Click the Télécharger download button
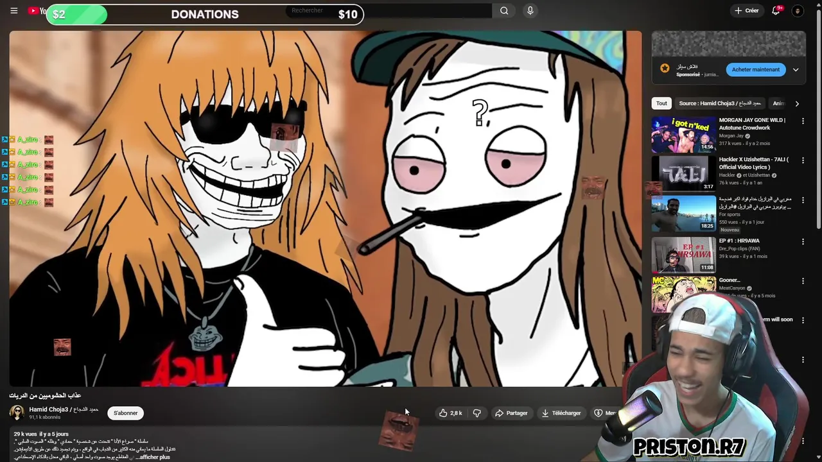 [561, 413]
